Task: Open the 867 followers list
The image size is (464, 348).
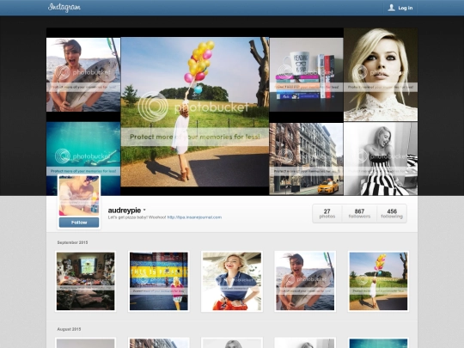Action: click(x=359, y=213)
